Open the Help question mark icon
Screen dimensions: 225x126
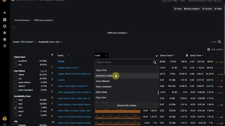click(5, 125)
